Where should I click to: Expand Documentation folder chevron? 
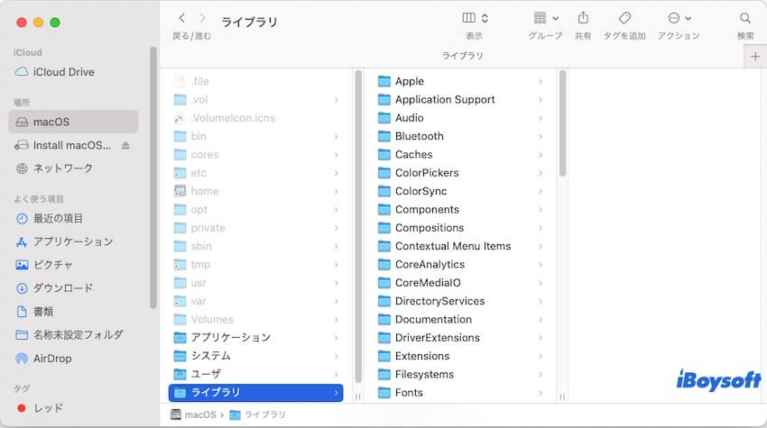[x=541, y=320]
